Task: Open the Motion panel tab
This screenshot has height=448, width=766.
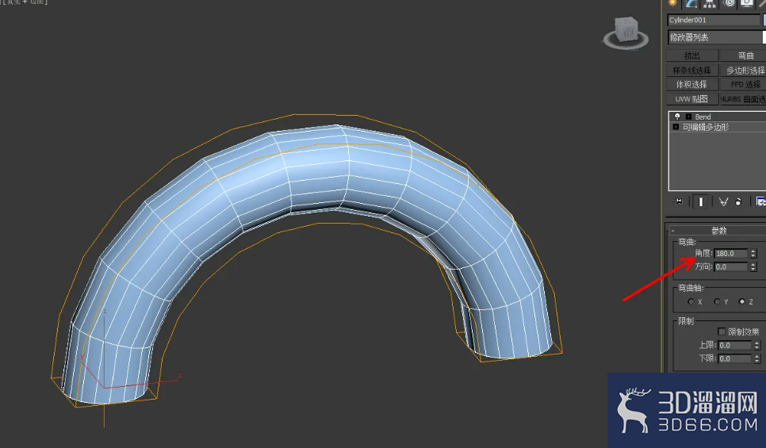Action: (729, 3)
